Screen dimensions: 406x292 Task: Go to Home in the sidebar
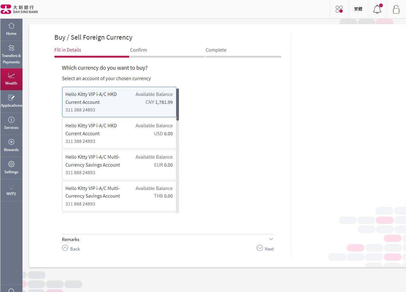tap(11, 29)
